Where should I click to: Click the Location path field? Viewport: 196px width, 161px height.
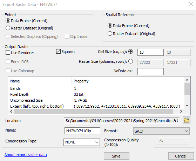(121, 121)
